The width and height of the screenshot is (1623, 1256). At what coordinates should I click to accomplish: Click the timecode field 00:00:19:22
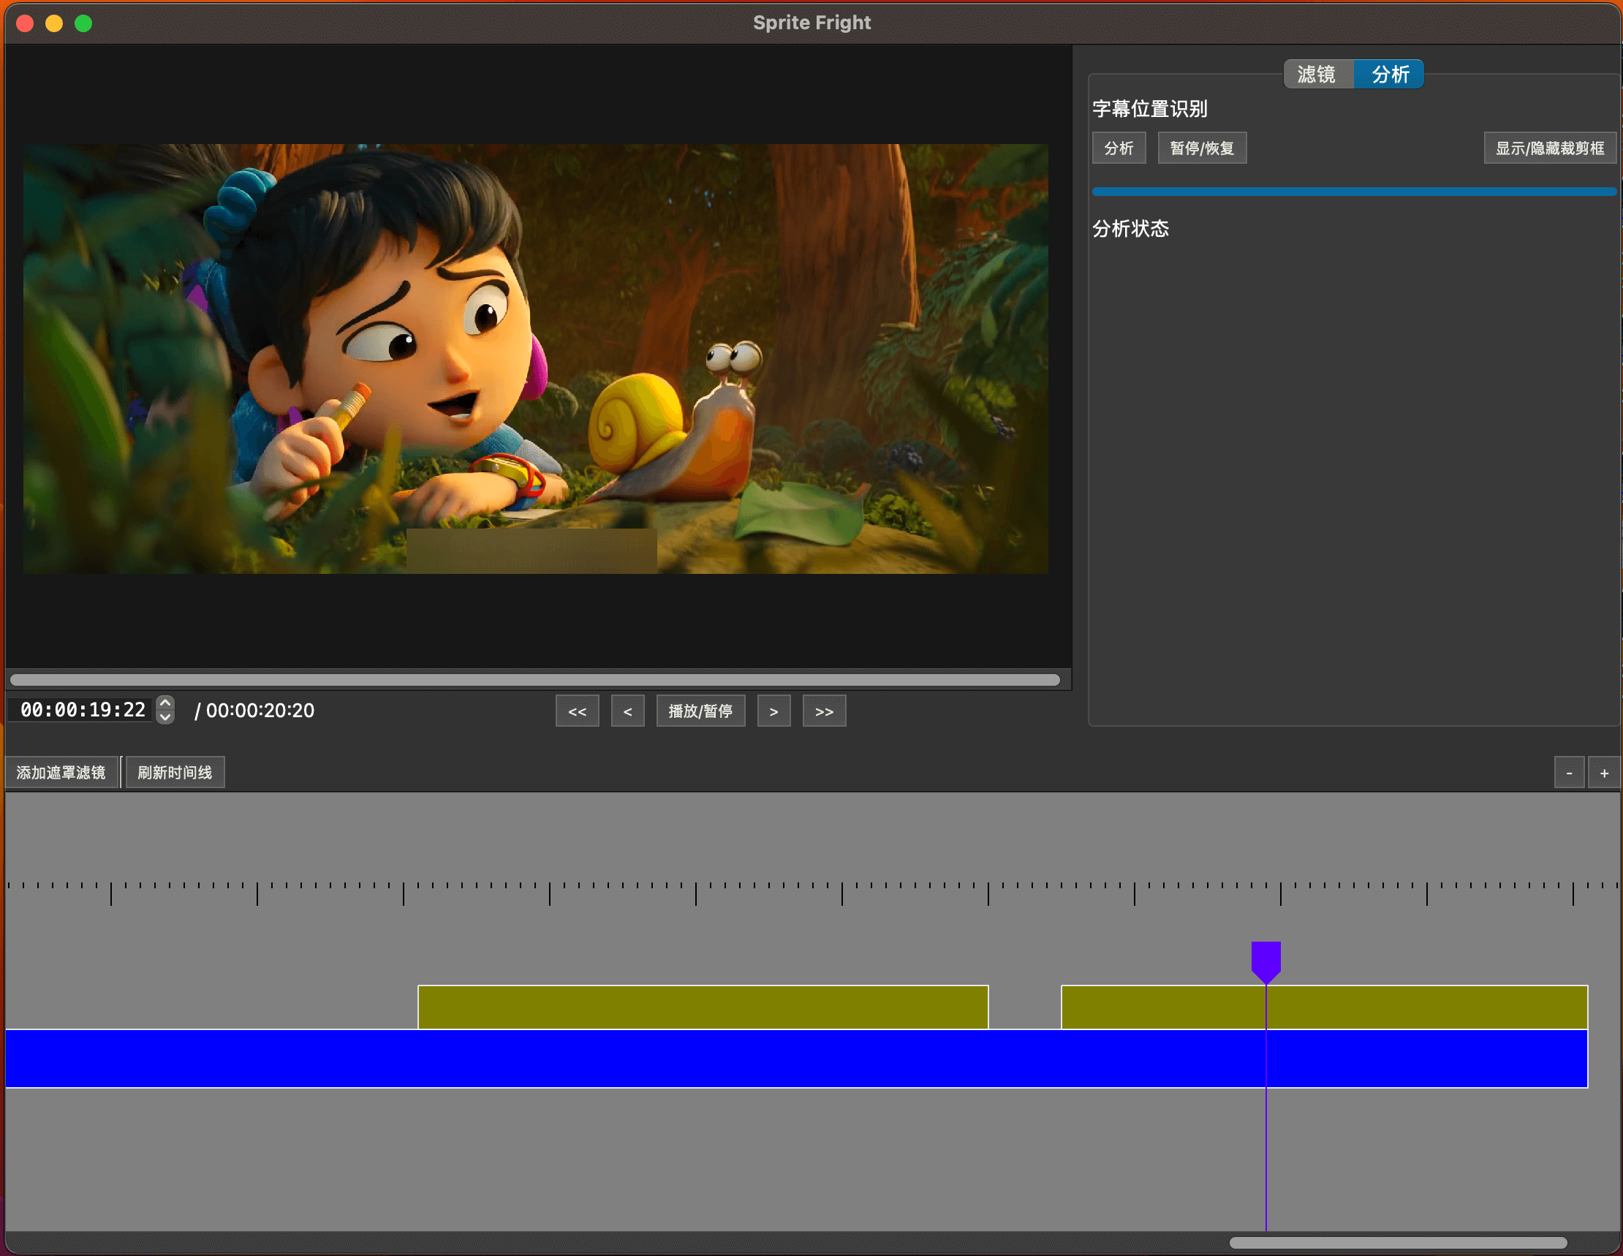[x=82, y=710]
